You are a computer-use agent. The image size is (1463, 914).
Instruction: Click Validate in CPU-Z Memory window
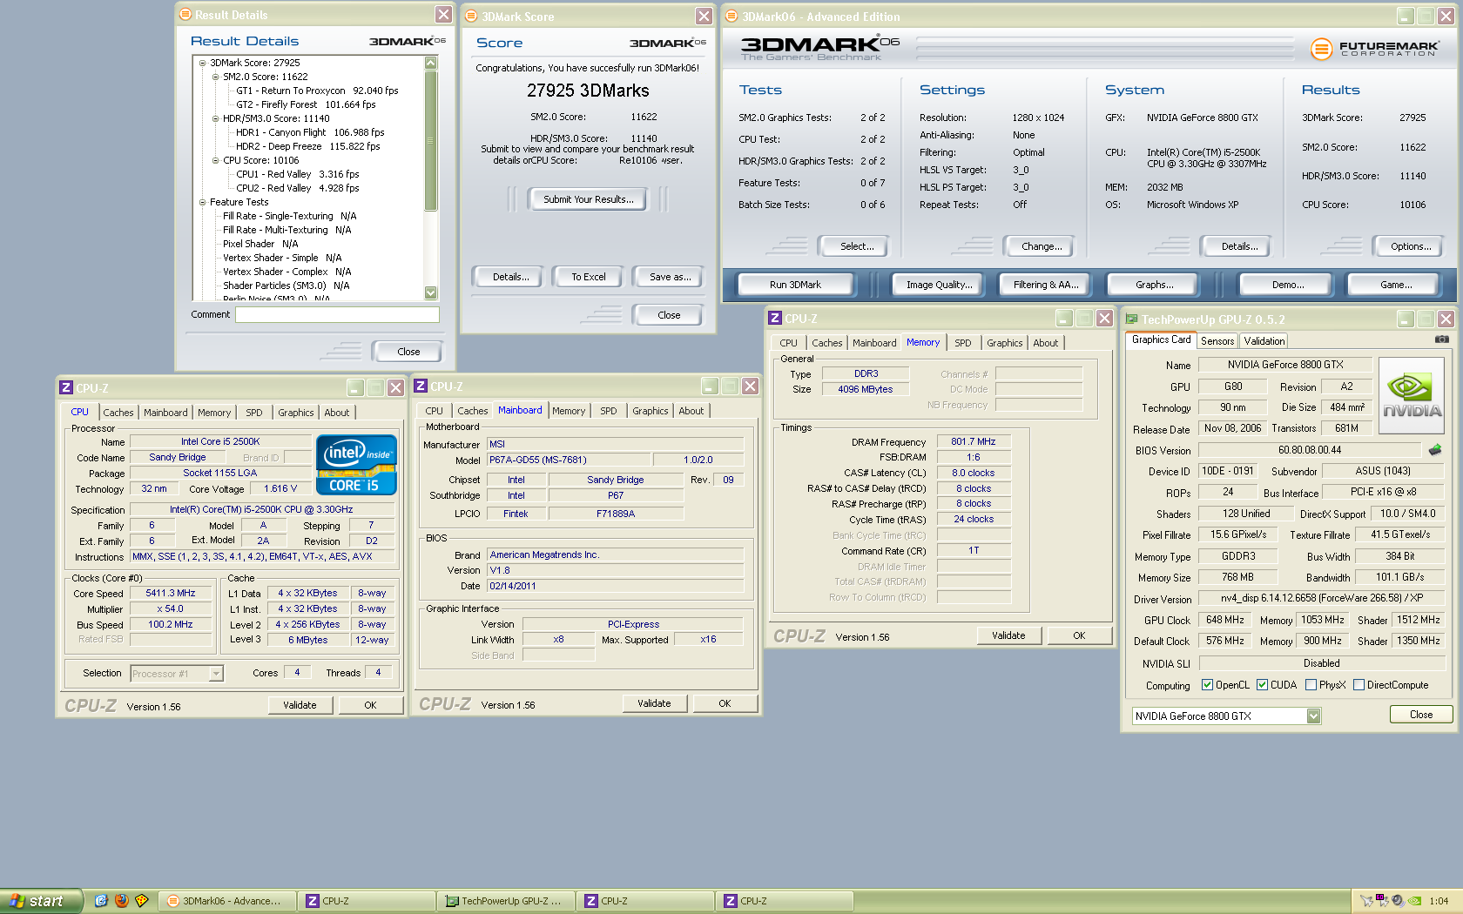[x=1008, y=635]
